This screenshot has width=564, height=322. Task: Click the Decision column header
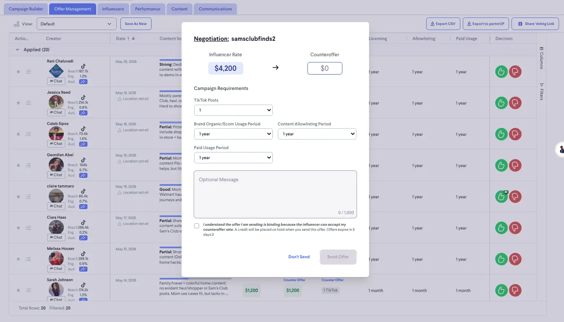(504, 38)
